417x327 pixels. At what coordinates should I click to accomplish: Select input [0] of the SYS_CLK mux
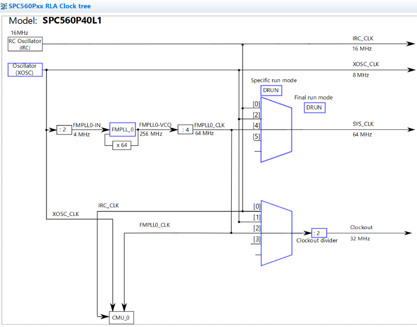256,104
